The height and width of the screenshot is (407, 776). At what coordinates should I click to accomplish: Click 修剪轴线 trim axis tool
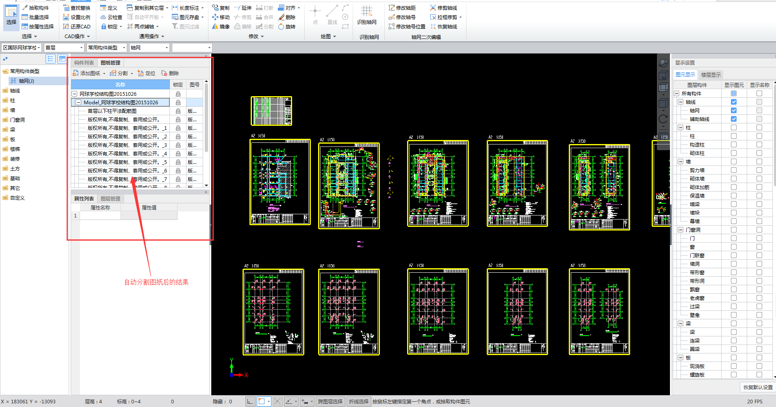pyautogui.click(x=444, y=8)
